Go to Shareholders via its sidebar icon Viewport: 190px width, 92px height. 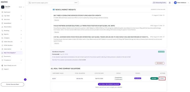pos(3,27)
